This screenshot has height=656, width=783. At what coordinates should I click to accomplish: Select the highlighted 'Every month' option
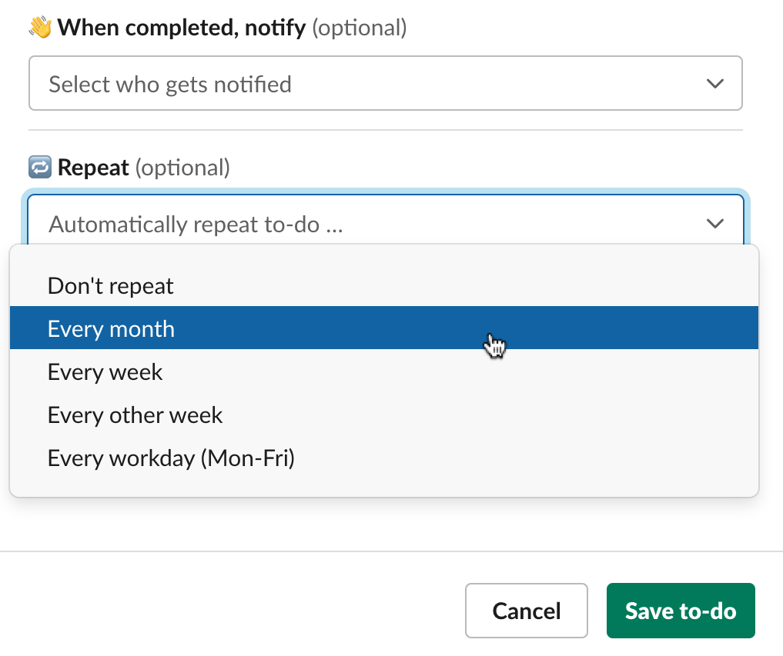click(x=384, y=328)
